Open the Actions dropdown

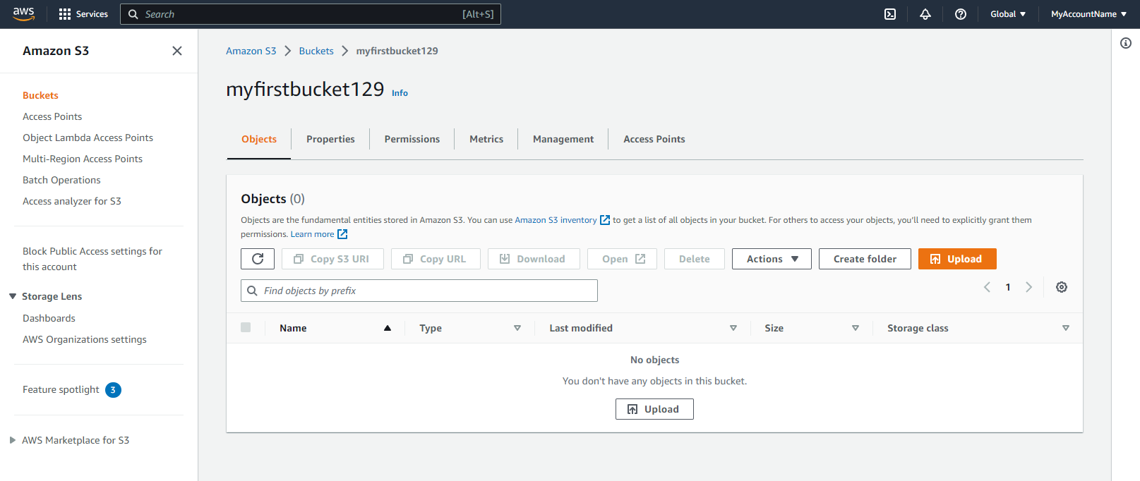(771, 259)
